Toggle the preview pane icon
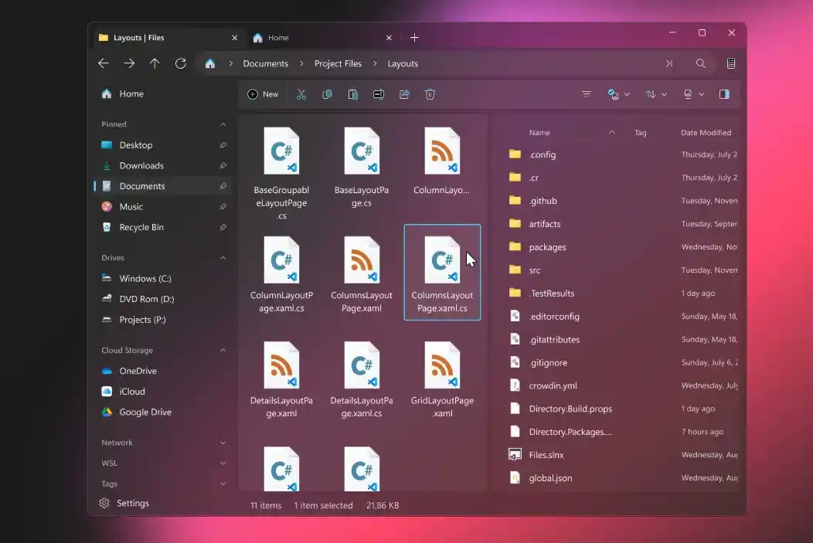Screen dimensions: 813x543 coord(724,94)
